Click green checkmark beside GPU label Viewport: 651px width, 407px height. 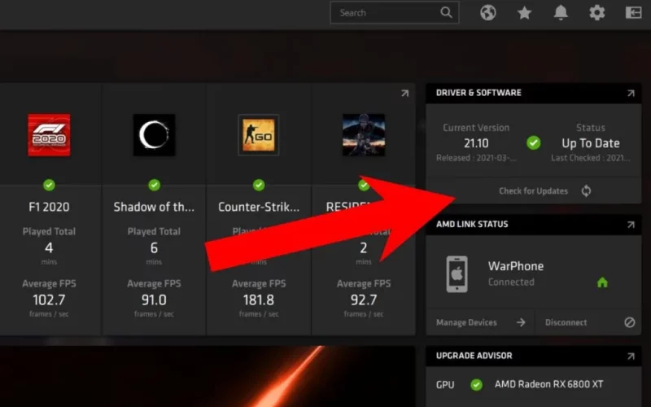click(477, 385)
